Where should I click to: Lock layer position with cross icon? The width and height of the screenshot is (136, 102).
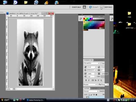[x=94, y=94]
